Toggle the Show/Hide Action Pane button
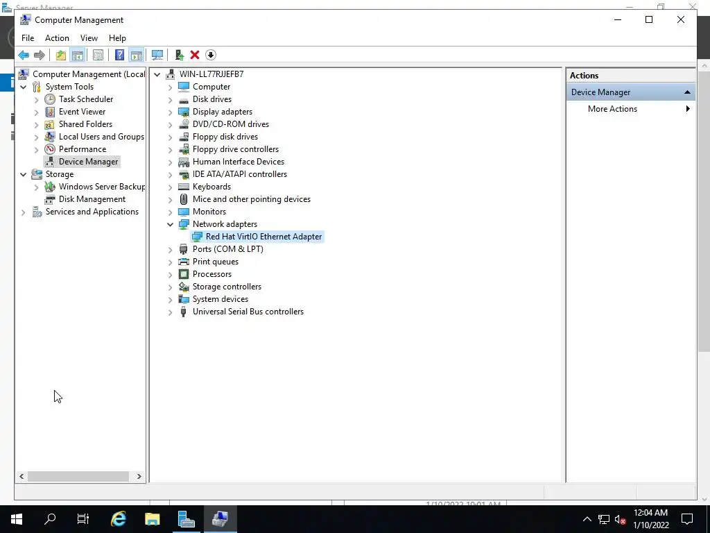710x533 pixels. pyautogui.click(x=137, y=56)
